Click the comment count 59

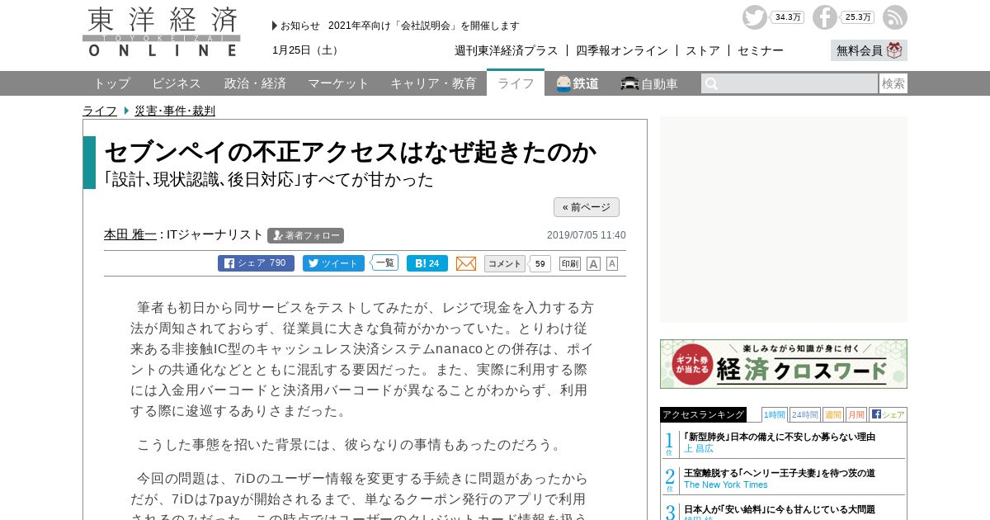[x=540, y=263]
